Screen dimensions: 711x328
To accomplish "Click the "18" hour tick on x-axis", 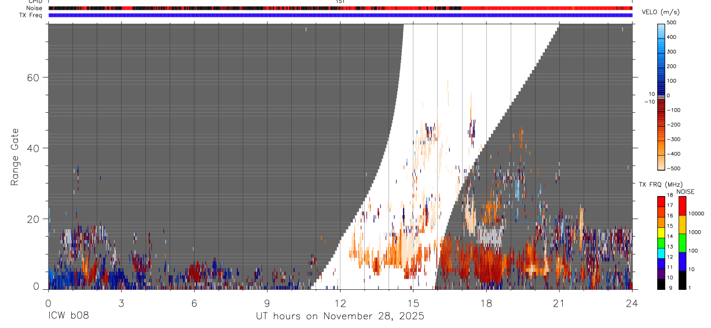I will [x=486, y=303].
